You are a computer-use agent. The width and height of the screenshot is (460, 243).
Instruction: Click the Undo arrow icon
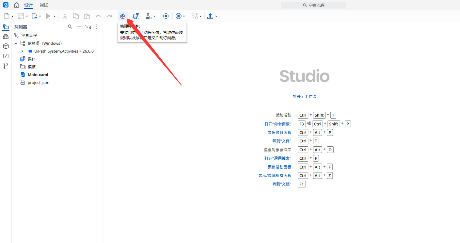coord(98,16)
